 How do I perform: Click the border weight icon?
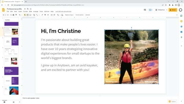pos(45,15)
